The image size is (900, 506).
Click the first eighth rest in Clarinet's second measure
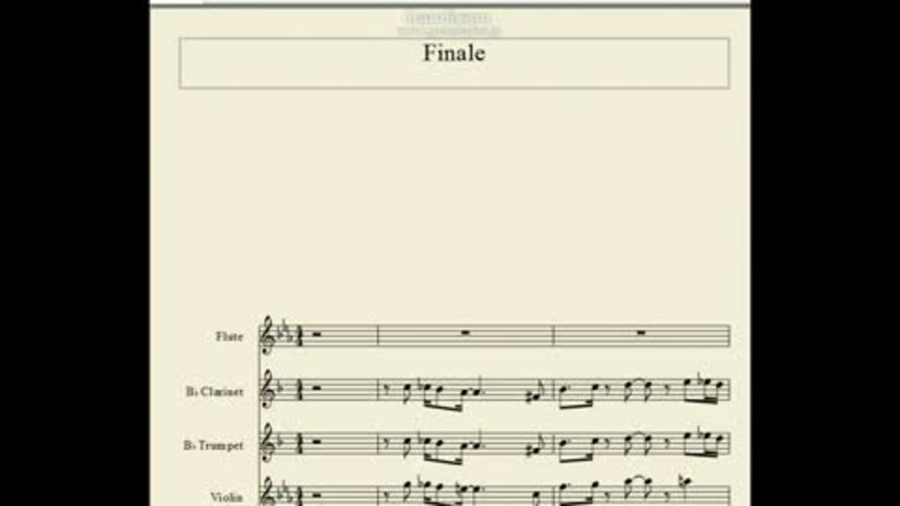385,390
